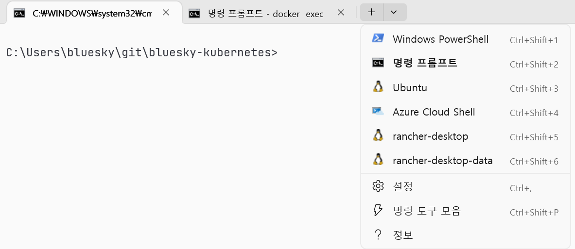Click the lightning bolt command palette icon
The image size is (575, 249).
[x=378, y=210]
